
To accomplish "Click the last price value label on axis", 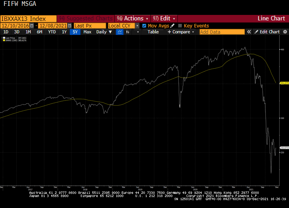I will coord(284,148).
